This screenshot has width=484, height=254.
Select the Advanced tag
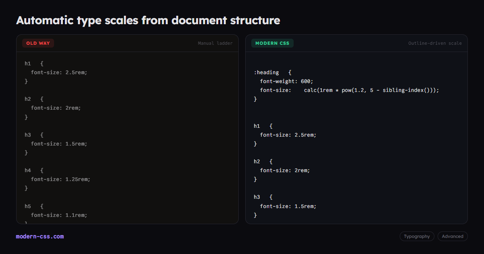click(x=453, y=236)
